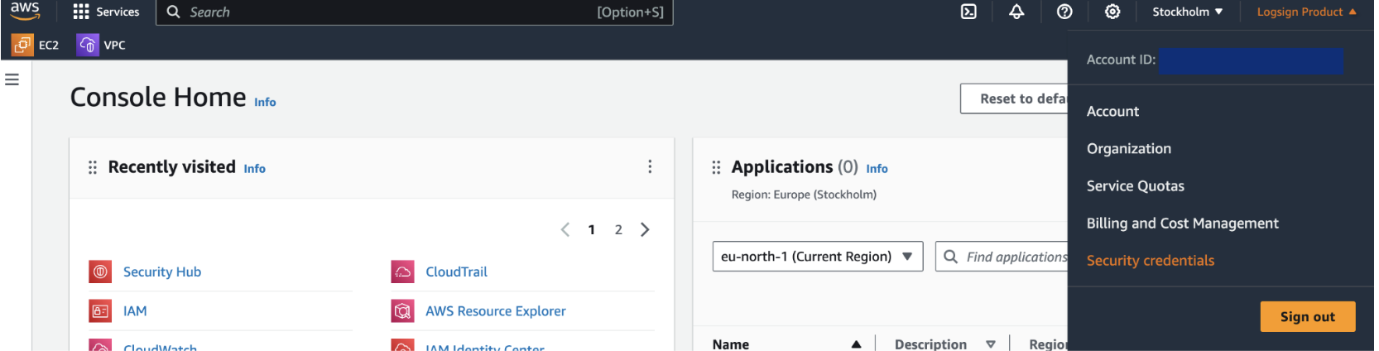Open Security credentials menu item

[x=1151, y=260]
